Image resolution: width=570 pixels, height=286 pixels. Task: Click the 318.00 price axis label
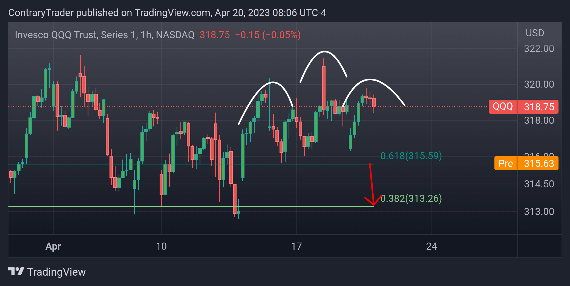pos(539,120)
